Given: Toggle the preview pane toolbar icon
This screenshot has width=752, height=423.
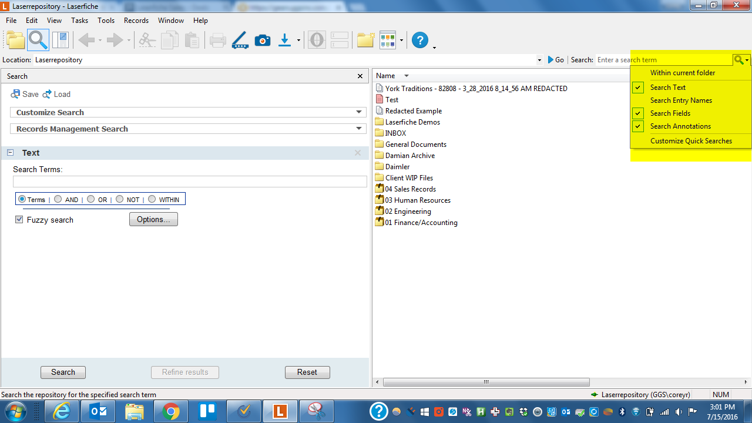Looking at the screenshot, I should tap(61, 40).
